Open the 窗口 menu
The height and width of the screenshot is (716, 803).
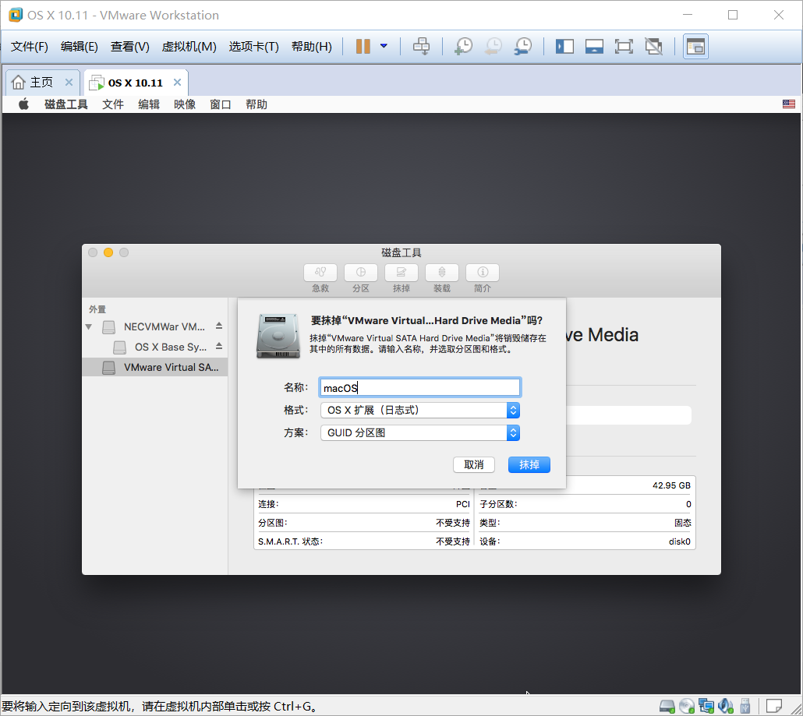point(220,104)
